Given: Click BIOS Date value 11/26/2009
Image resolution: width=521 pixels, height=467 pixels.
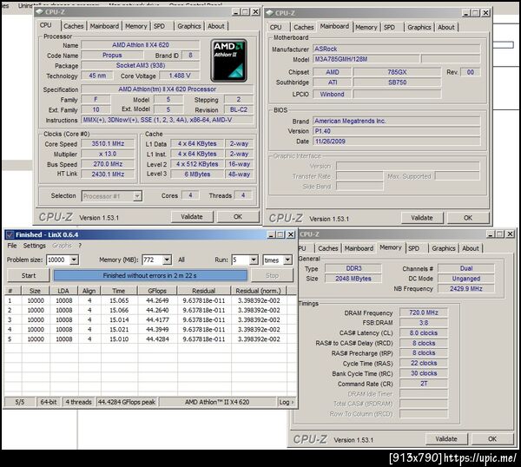Looking at the screenshot, I should tap(397, 141).
